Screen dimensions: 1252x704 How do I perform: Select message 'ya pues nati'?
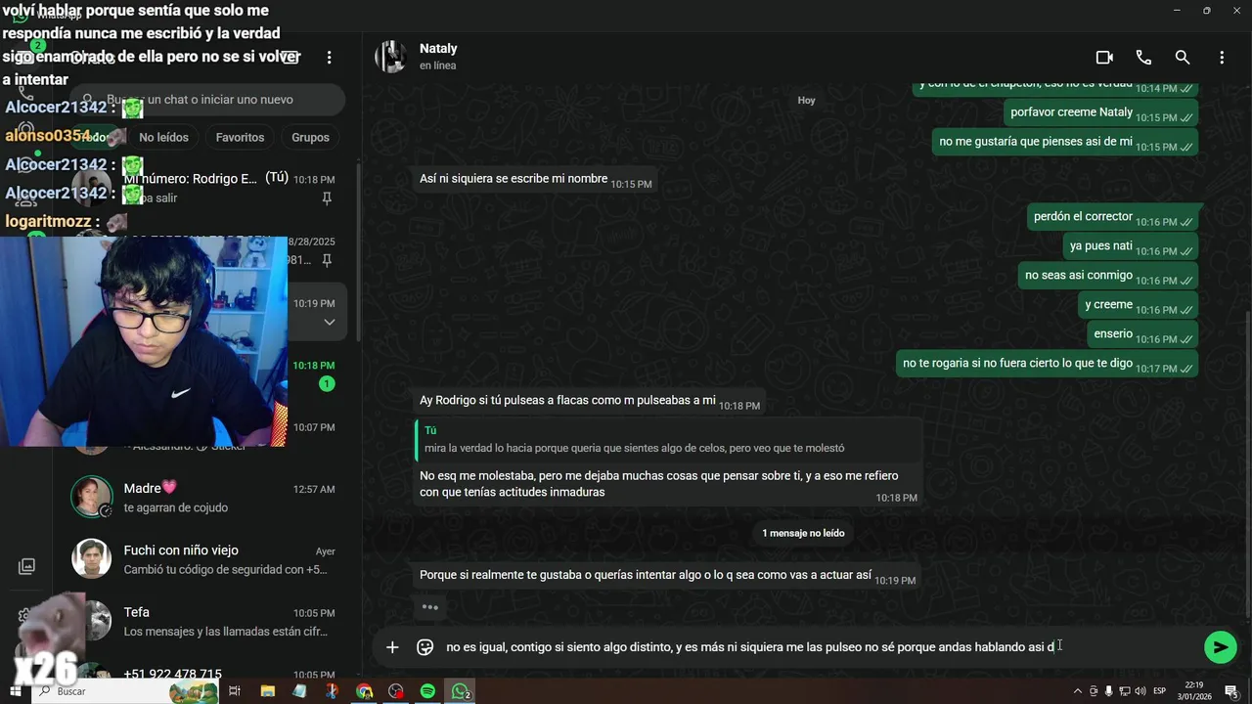[1130, 246]
